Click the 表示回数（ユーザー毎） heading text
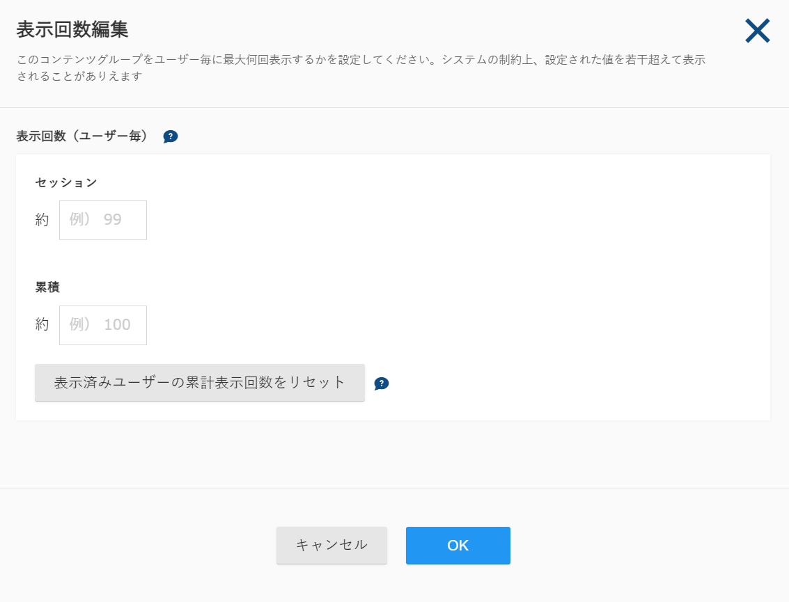Viewport: 789px width, 602px height. point(82,136)
